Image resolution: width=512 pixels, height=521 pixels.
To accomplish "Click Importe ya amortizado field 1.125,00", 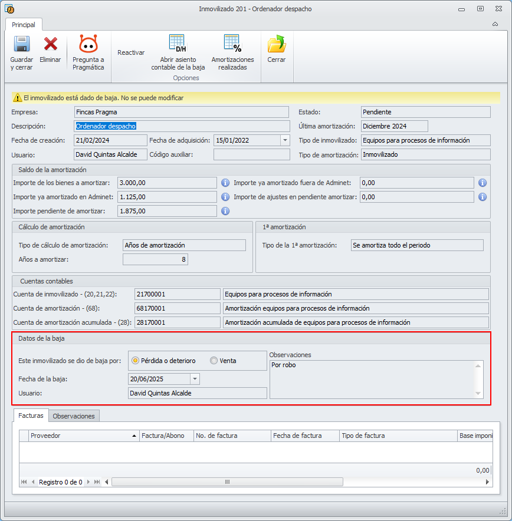I will point(168,197).
